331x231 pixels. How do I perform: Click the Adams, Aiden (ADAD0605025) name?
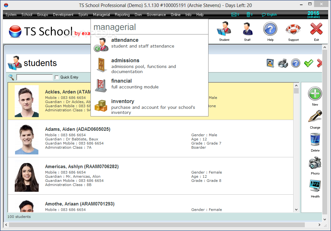[x=78, y=129]
